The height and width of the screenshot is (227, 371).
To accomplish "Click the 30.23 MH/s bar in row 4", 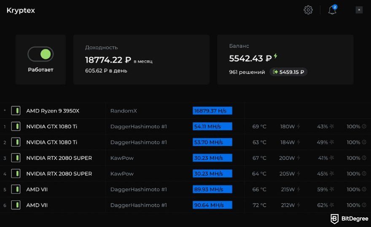I will (212, 174).
